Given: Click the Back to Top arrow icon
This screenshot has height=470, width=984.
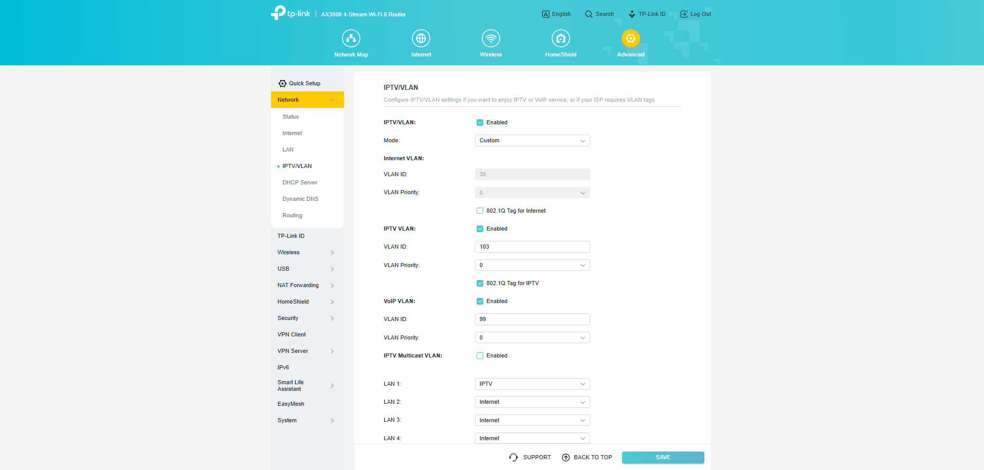Looking at the screenshot, I should click(566, 457).
